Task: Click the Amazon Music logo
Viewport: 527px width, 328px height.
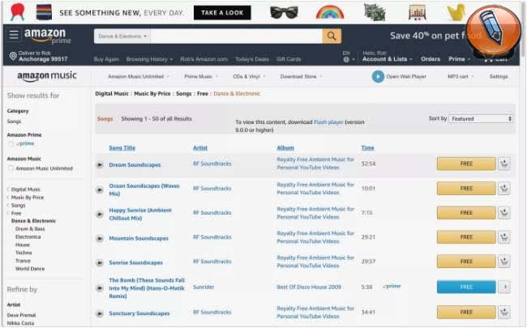Action: 47,76
